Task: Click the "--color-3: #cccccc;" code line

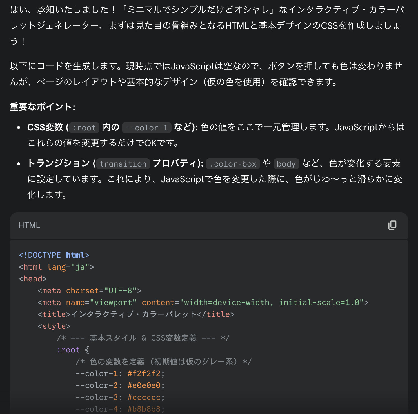Action: pyautogui.click(x=120, y=397)
